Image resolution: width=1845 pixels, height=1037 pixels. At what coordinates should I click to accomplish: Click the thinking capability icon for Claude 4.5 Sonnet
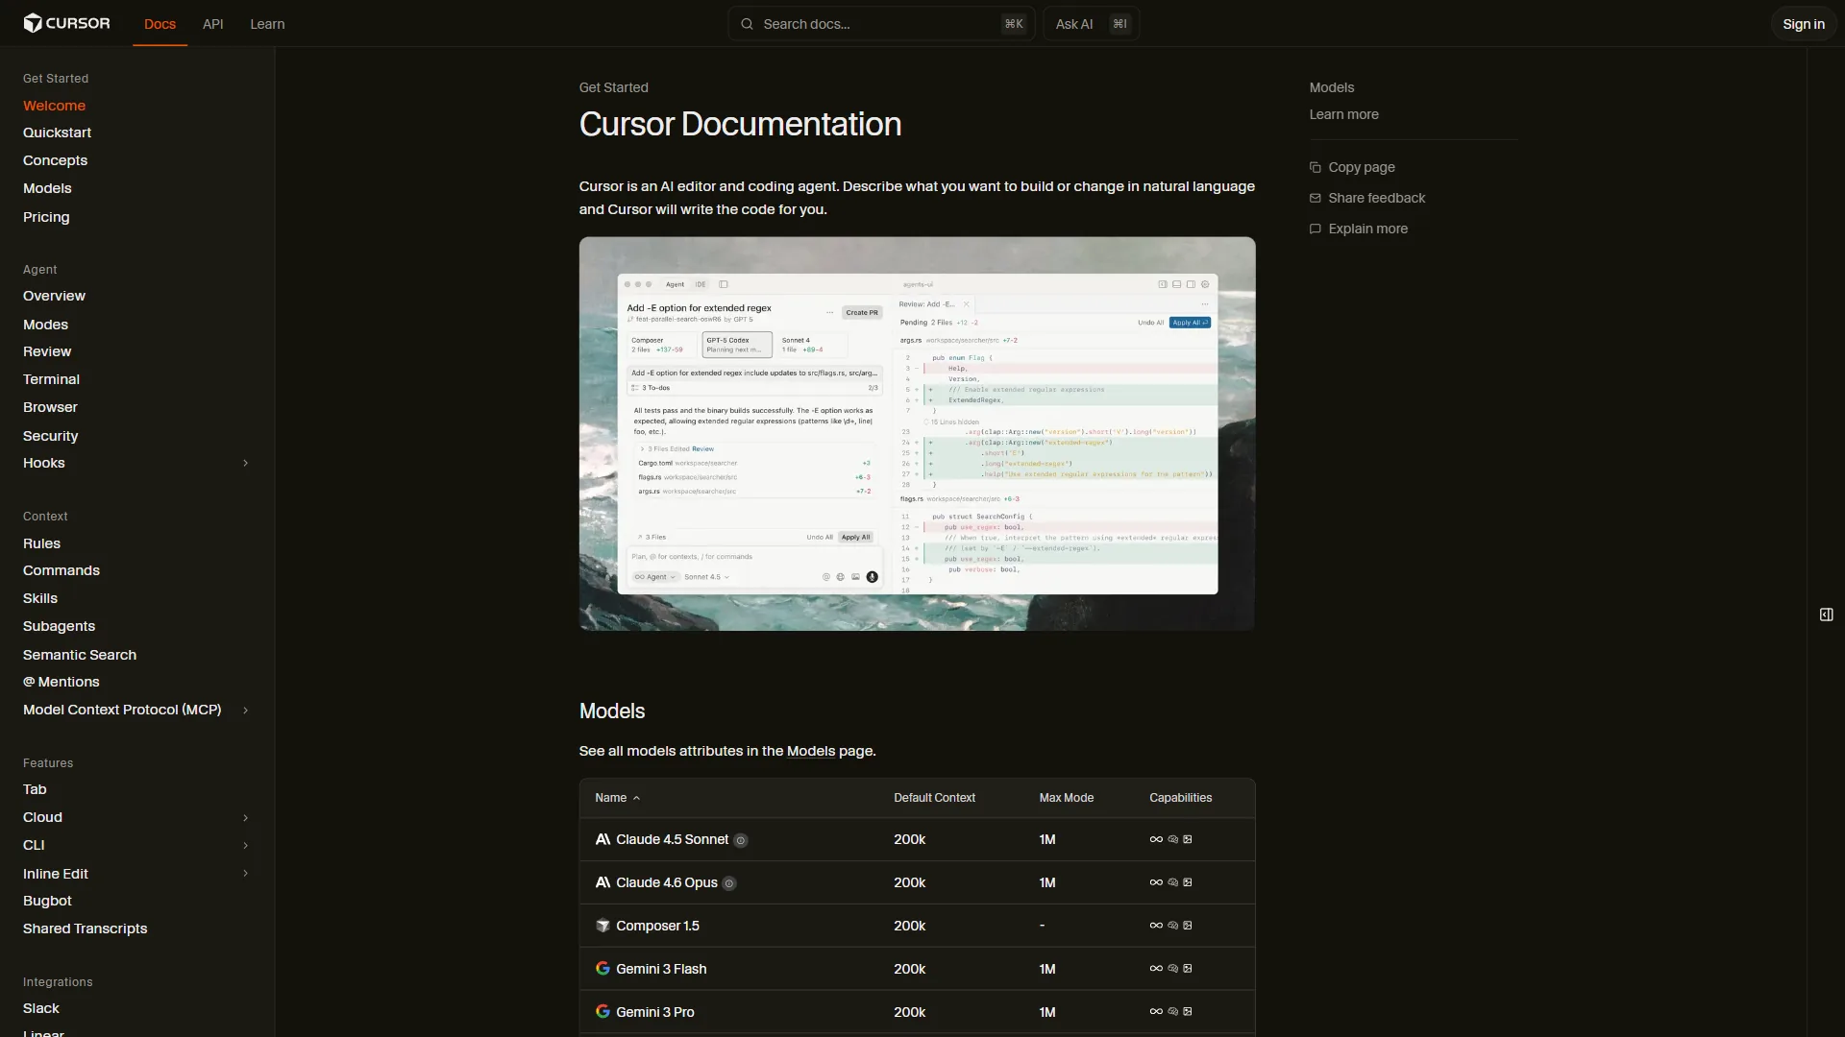click(x=1172, y=839)
